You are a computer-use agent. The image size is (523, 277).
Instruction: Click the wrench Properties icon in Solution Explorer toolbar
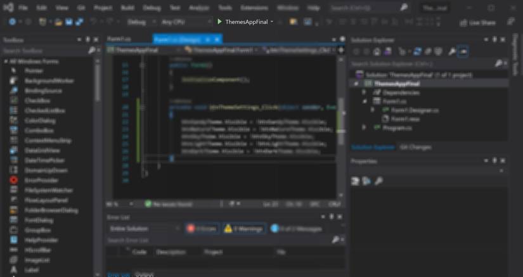click(x=452, y=51)
